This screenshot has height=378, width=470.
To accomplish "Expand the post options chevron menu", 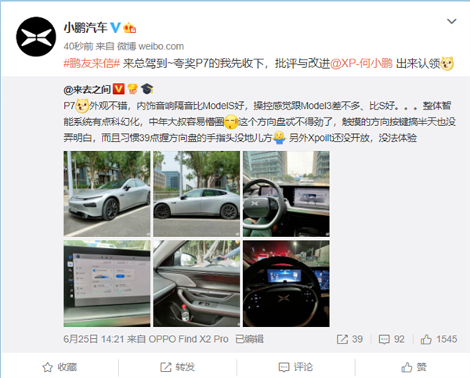I will tap(451, 21).
